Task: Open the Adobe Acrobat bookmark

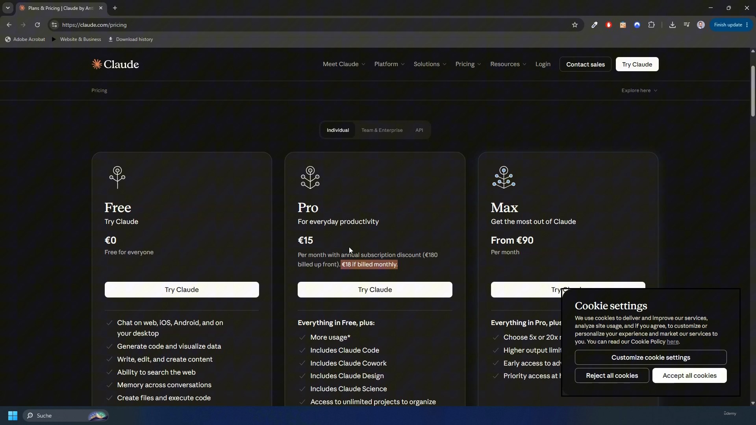Action: coord(25,39)
